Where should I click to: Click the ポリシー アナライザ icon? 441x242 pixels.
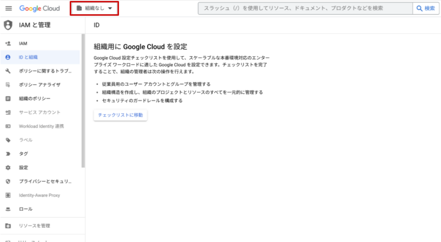pos(8,85)
